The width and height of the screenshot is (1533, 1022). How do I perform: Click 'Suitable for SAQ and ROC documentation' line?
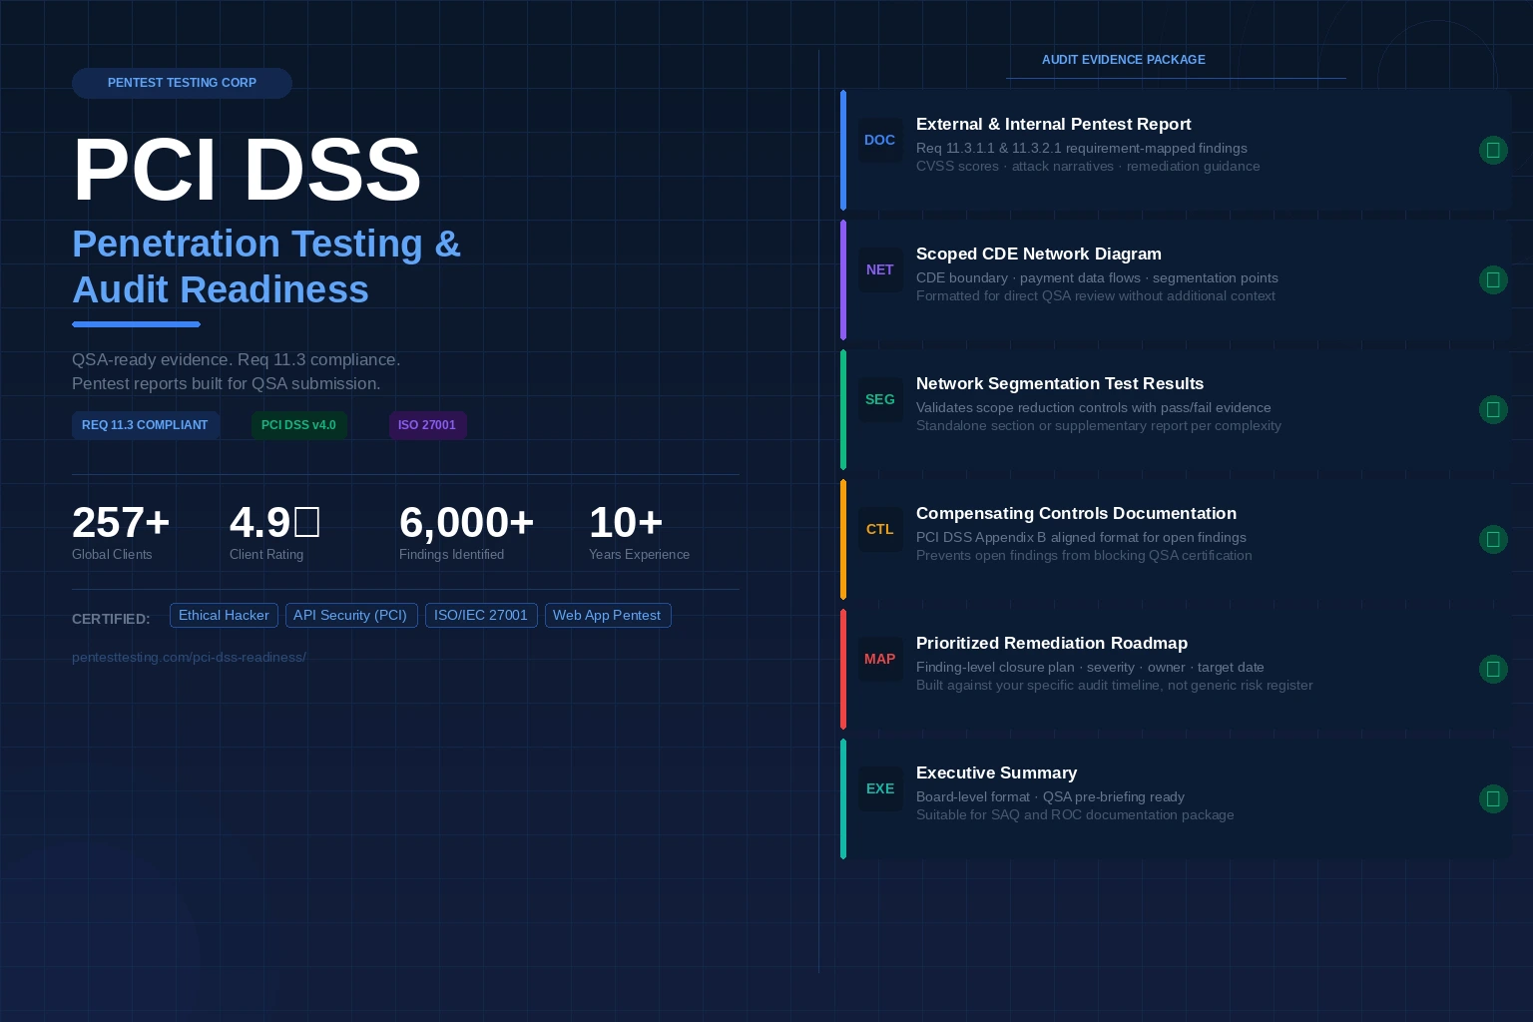click(x=1075, y=814)
